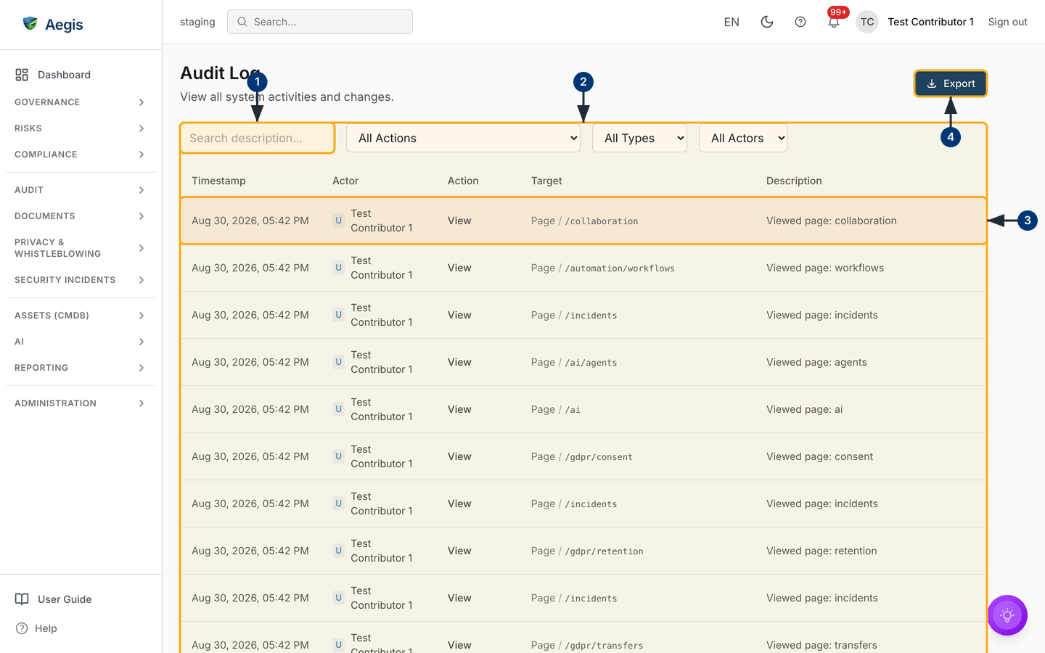Expand the Security Incidents section
The height and width of the screenshot is (653, 1045).
tap(81, 280)
